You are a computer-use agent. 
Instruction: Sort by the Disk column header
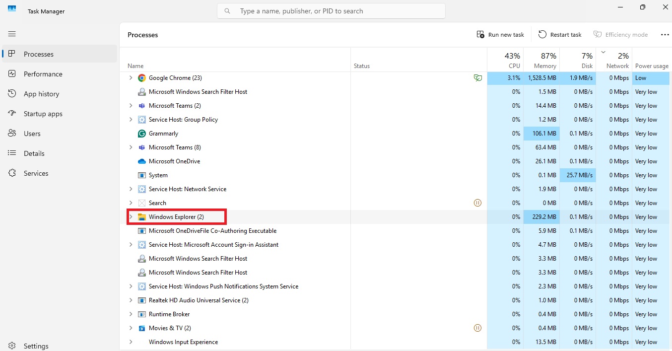578,60
